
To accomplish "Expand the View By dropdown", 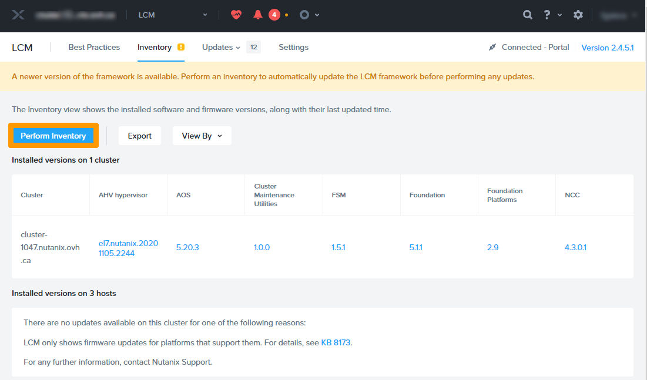I will (x=202, y=136).
